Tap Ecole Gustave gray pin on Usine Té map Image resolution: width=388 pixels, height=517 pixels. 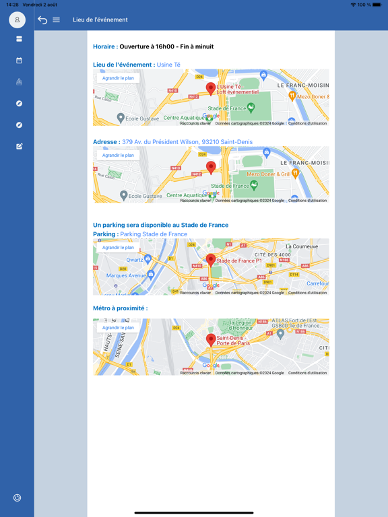[121, 118]
